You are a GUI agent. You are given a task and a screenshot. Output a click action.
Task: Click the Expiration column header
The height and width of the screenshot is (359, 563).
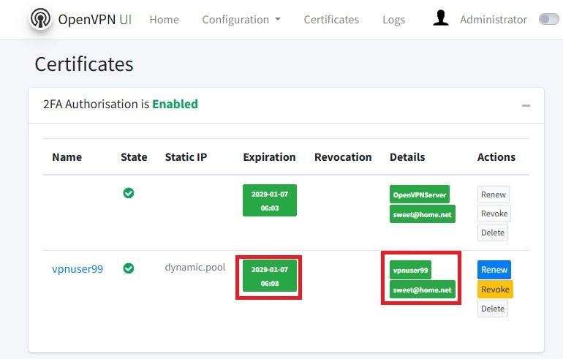tap(269, 157)
